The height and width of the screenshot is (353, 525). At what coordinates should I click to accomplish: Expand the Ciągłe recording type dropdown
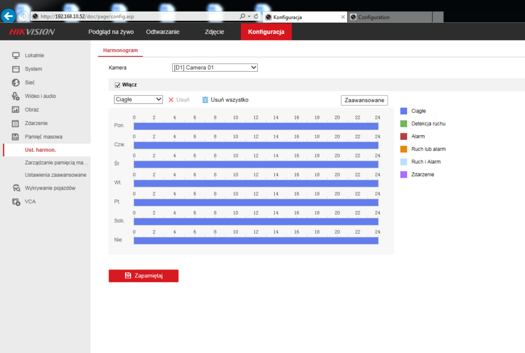tap(138, 99)
